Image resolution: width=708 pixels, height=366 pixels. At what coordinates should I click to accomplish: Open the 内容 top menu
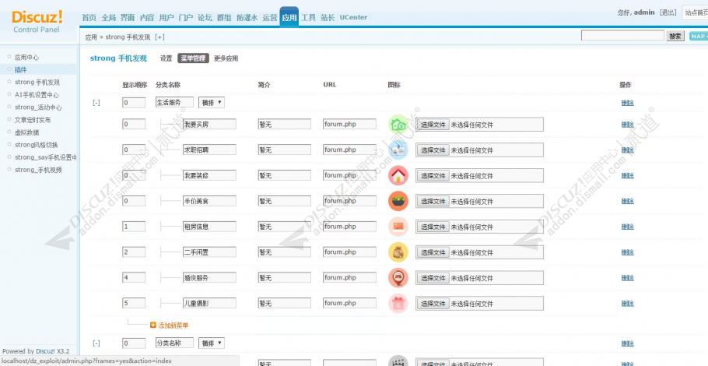(x=147, y=18)
